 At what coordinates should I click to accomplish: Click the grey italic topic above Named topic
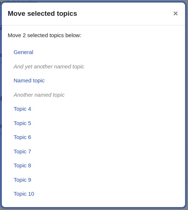pyautogui.click(x=49, y=67)
